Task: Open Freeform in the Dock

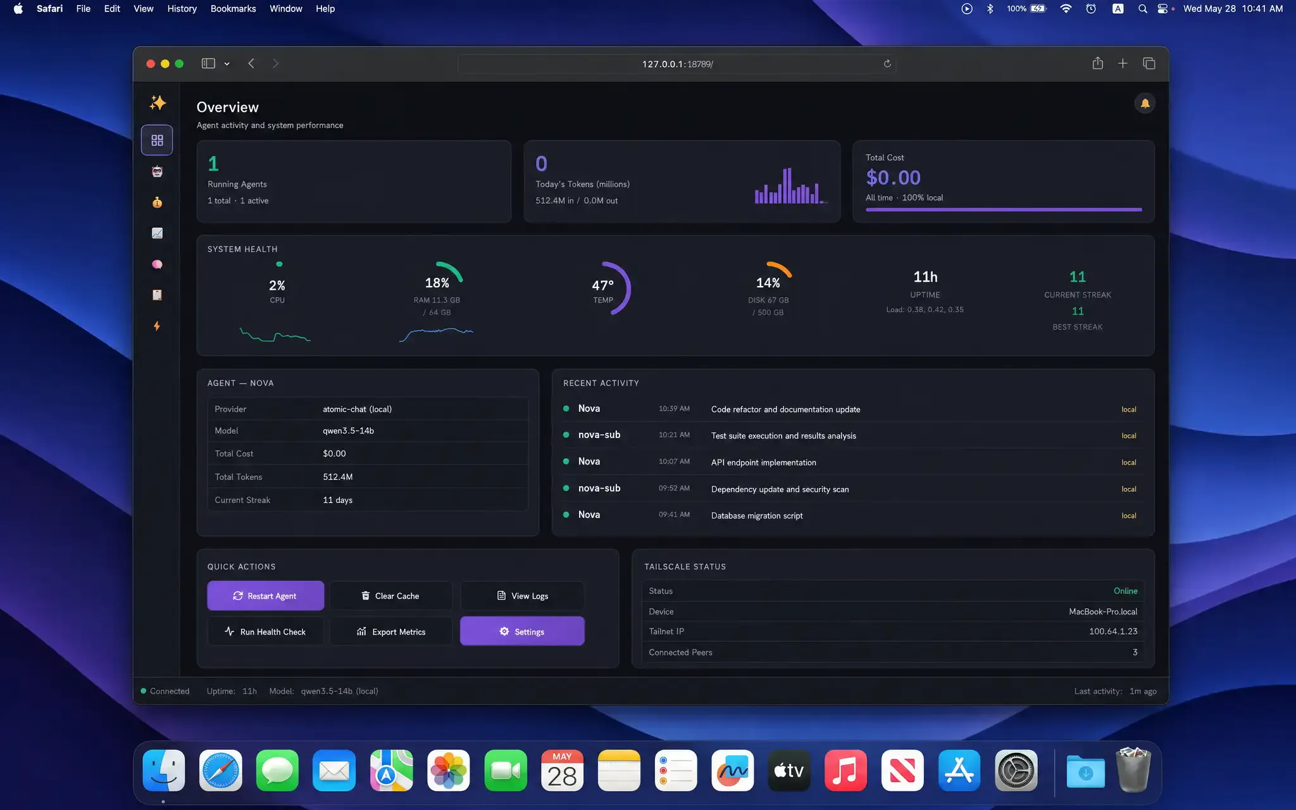Action: click(732, 770)
